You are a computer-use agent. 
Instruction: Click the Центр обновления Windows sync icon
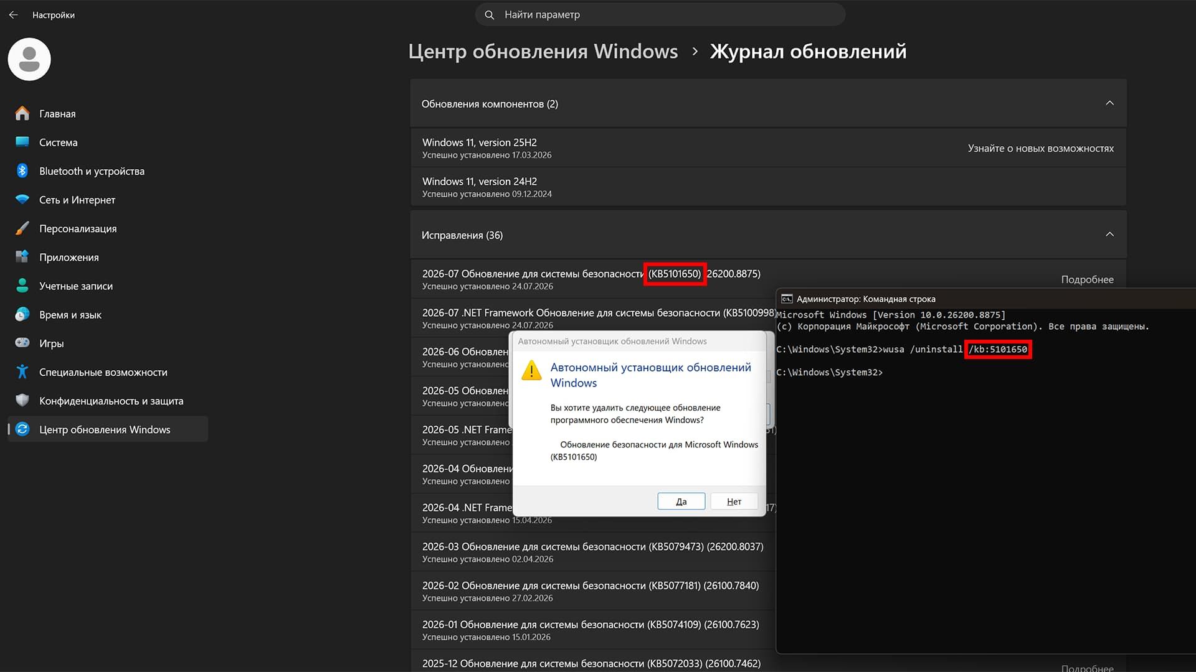pos(22,429)
